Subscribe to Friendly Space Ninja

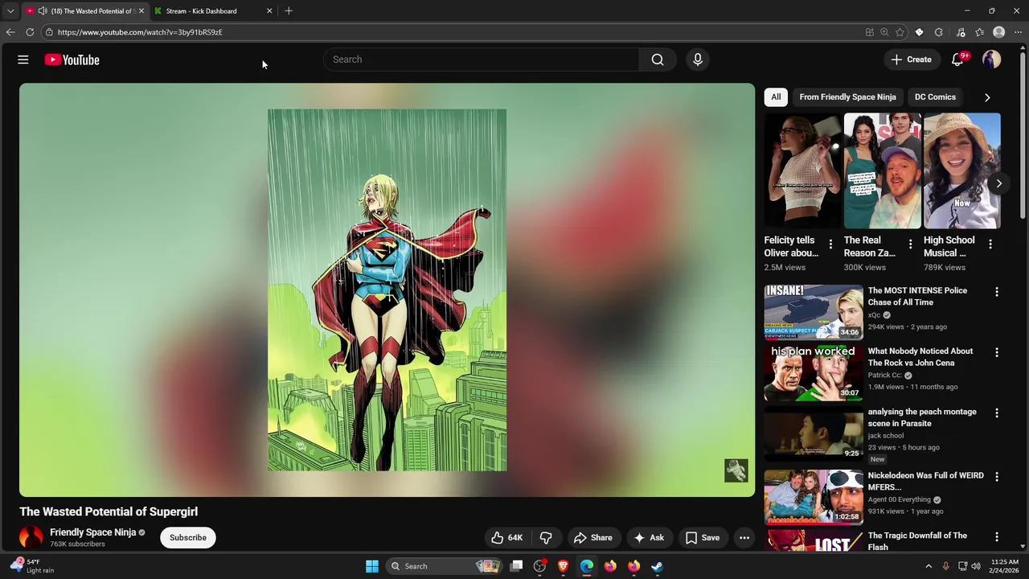pyautogui.click(x=188, y=537)
